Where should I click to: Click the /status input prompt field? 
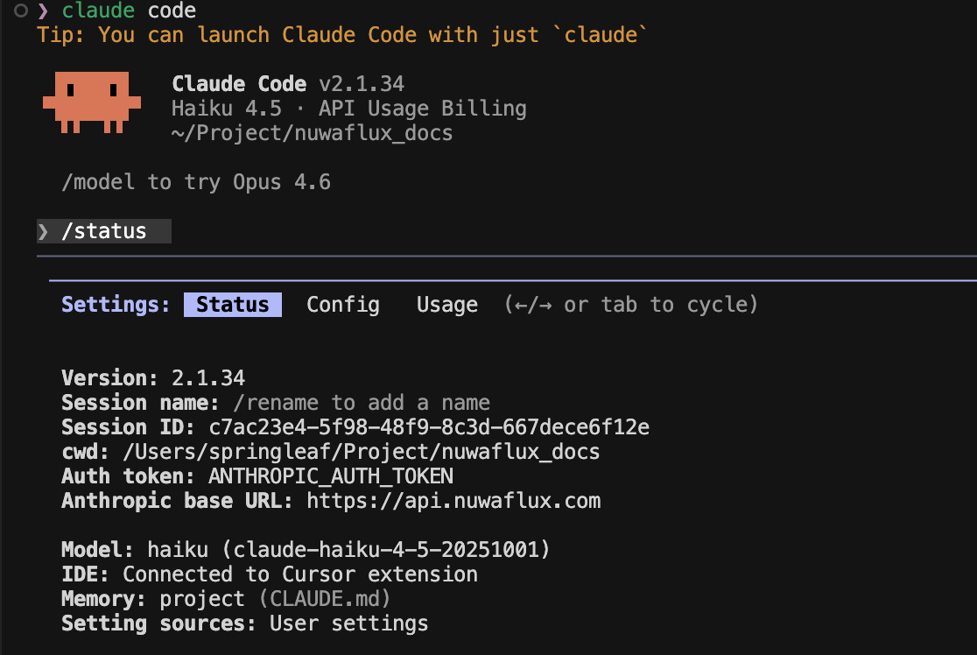pyautogui.click(x=103, y=230)
